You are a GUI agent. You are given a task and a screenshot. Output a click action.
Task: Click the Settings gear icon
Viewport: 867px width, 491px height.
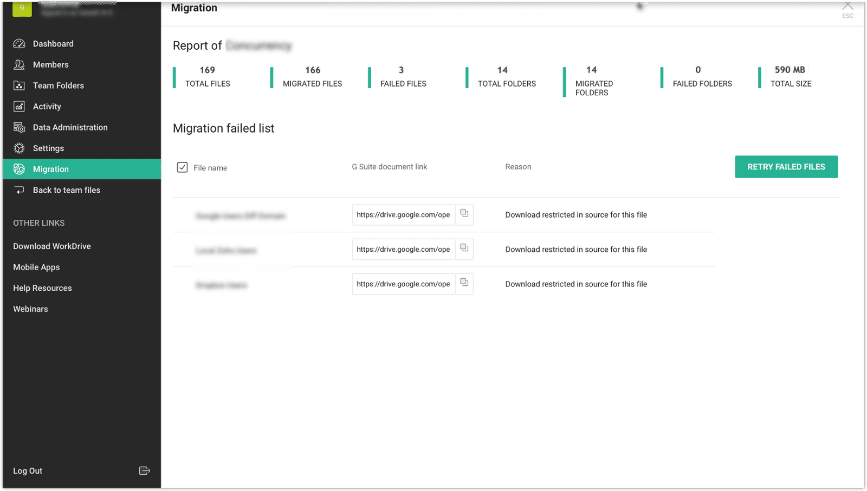pos(19,148)
